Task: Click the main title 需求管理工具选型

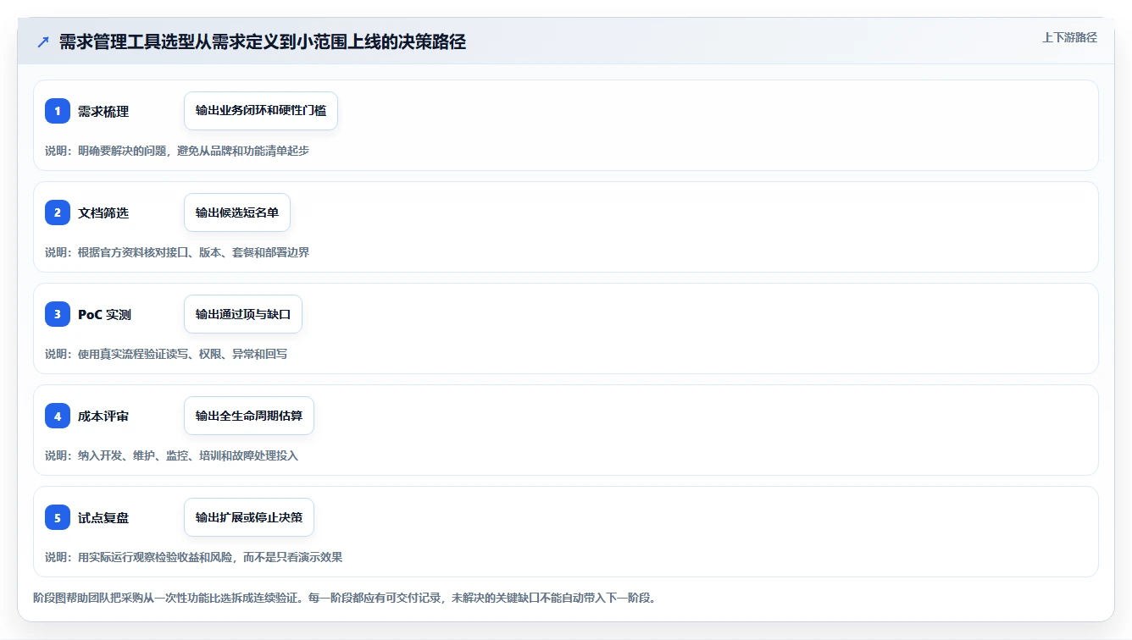Action: pos(263,42)
